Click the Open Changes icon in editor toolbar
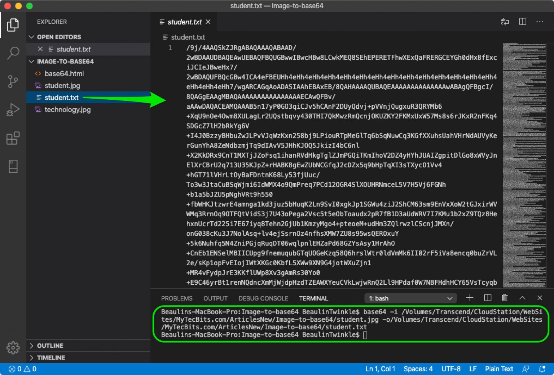Viewport: 554px width, 375px height. click(505, 22)
